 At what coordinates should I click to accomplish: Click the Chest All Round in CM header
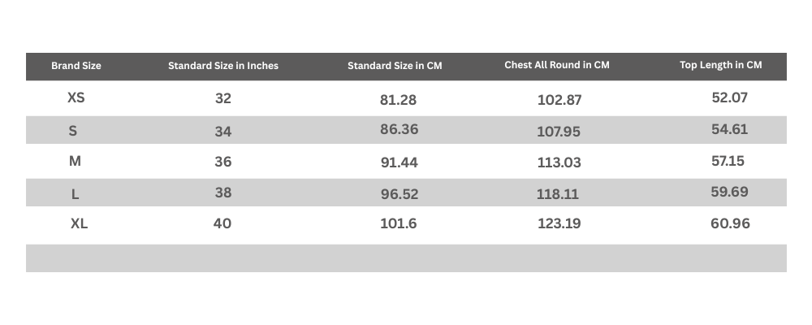(557, 65)
